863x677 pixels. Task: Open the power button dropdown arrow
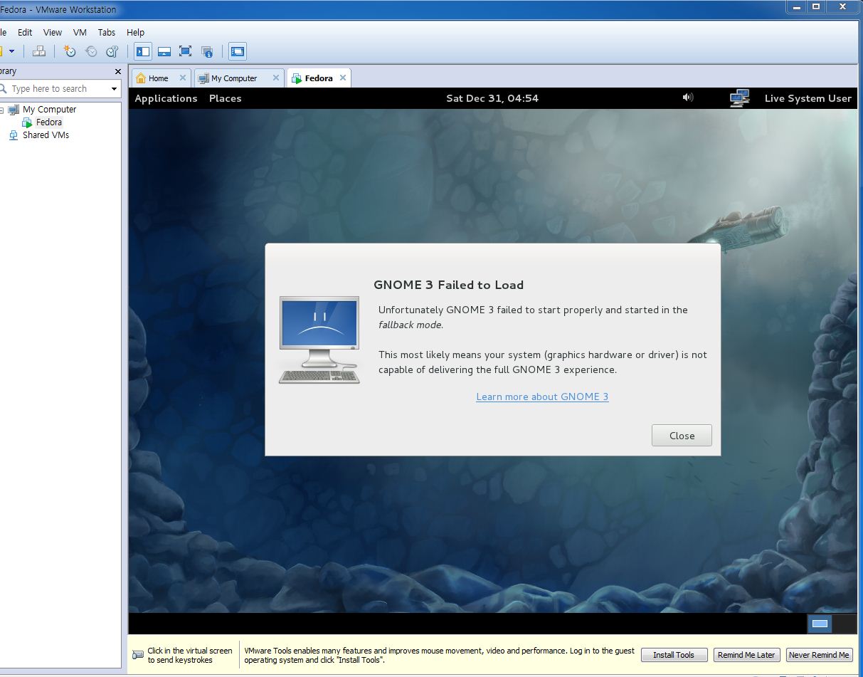pyautogui.click(x=11, y=51)
